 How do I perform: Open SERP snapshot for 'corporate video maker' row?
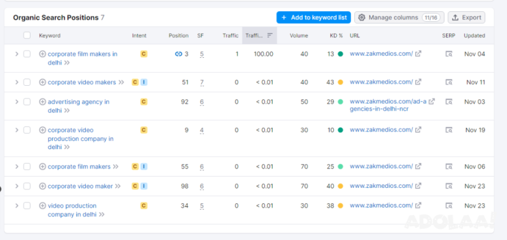449,186
